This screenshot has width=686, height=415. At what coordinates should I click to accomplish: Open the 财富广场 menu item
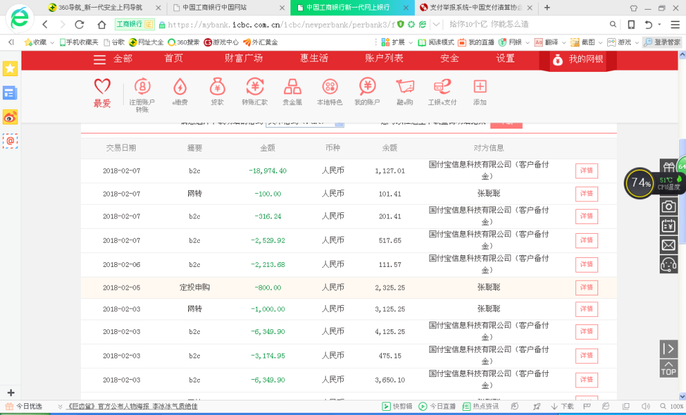pos(243,59)
